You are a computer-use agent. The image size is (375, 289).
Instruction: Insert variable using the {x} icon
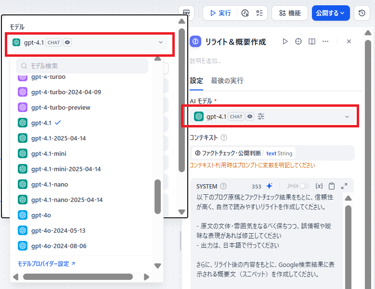(319, 186)
